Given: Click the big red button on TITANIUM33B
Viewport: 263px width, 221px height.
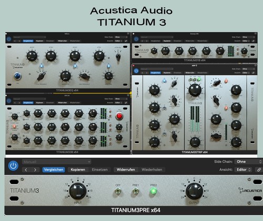Looking at the screenshot, I should 119,116.
